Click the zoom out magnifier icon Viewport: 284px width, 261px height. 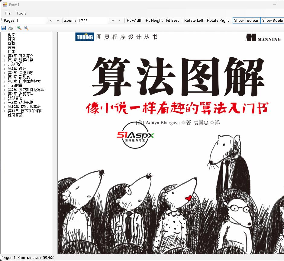point(26,28)
